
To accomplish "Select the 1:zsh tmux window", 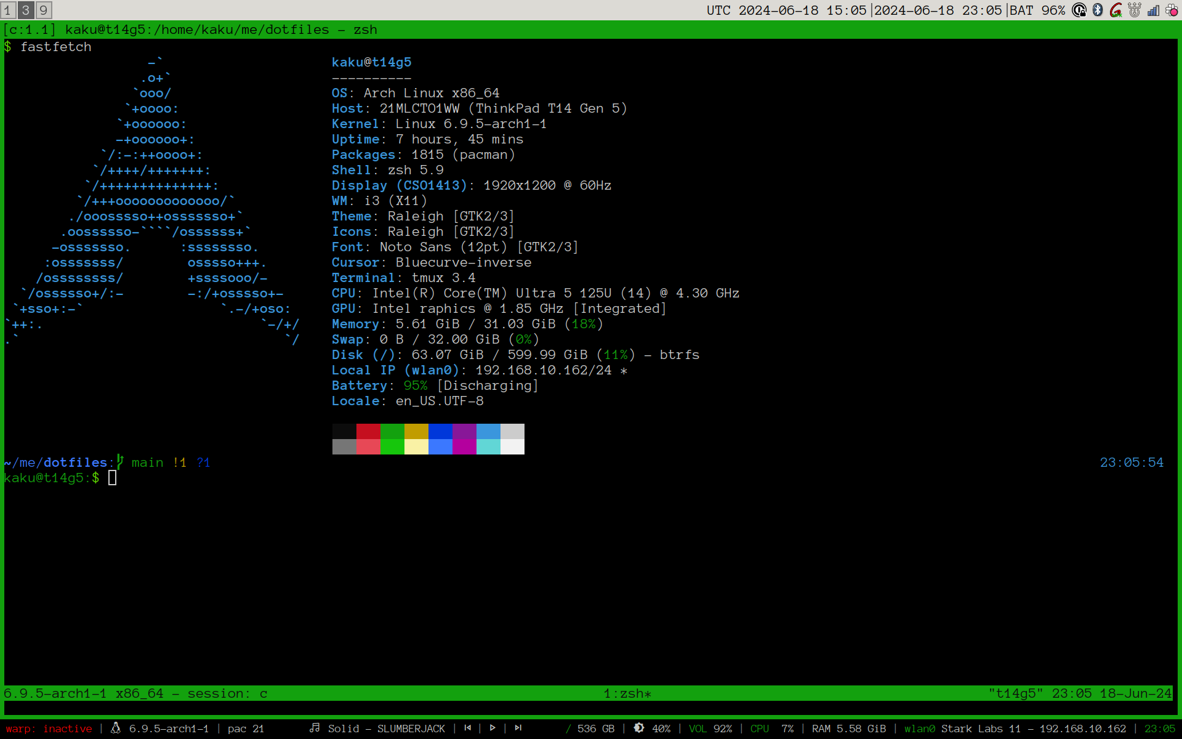I will (x=627, y=693).
